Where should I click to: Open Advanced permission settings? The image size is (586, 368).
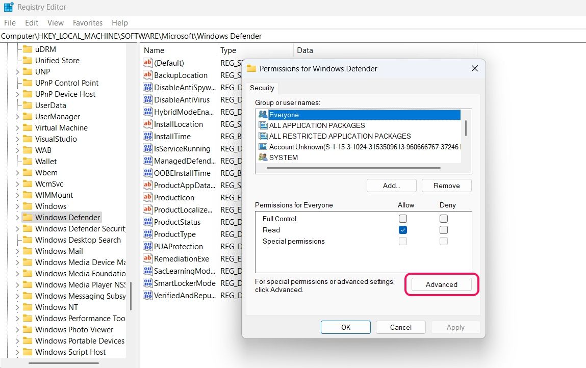pos(441,284)
